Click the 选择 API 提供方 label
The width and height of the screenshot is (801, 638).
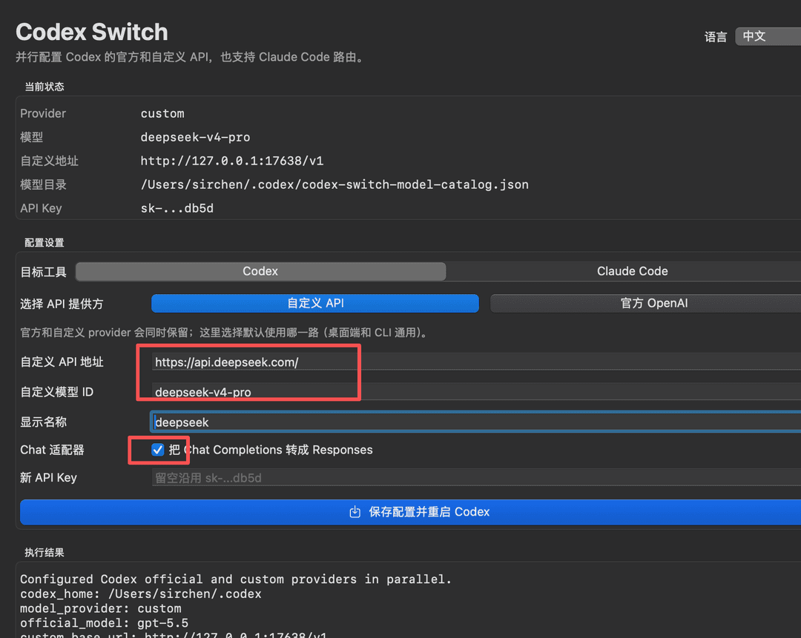point(62,305)
